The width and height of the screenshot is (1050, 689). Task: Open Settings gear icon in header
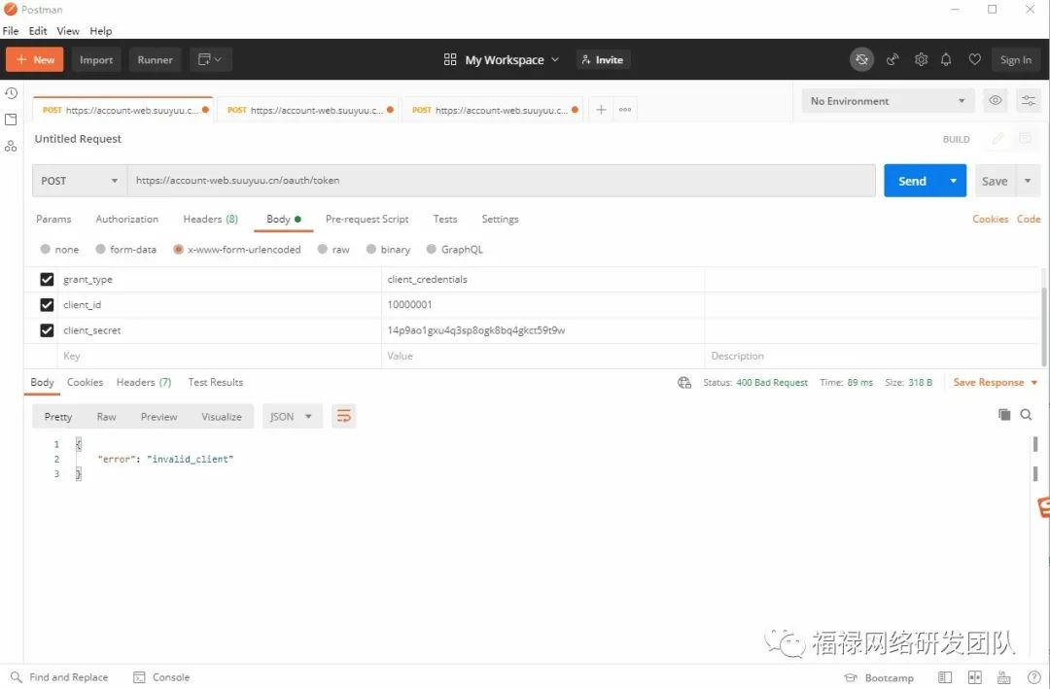[x=922, y=59]
